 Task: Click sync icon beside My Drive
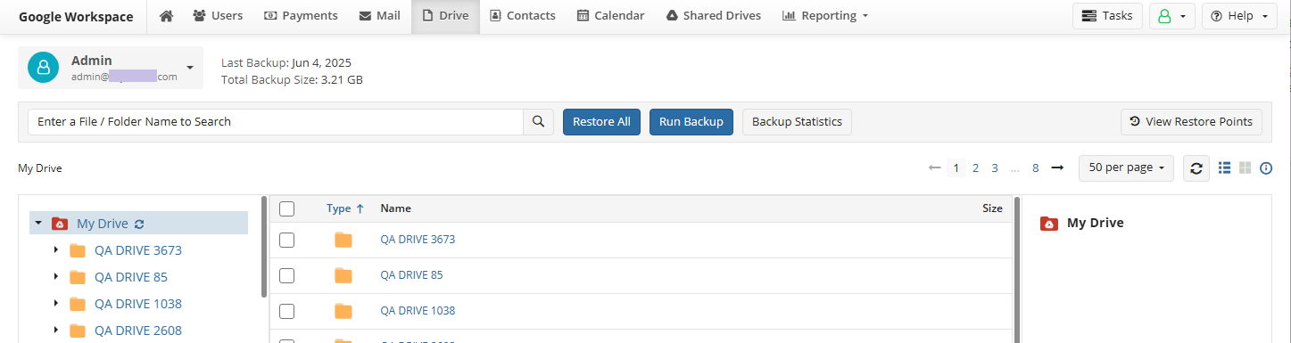pyautogui.click(x=139, y=224)
